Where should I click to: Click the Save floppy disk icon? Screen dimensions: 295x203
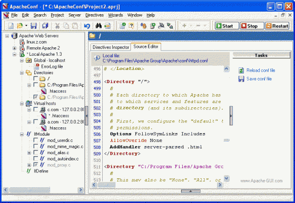[x=34, y=26]
